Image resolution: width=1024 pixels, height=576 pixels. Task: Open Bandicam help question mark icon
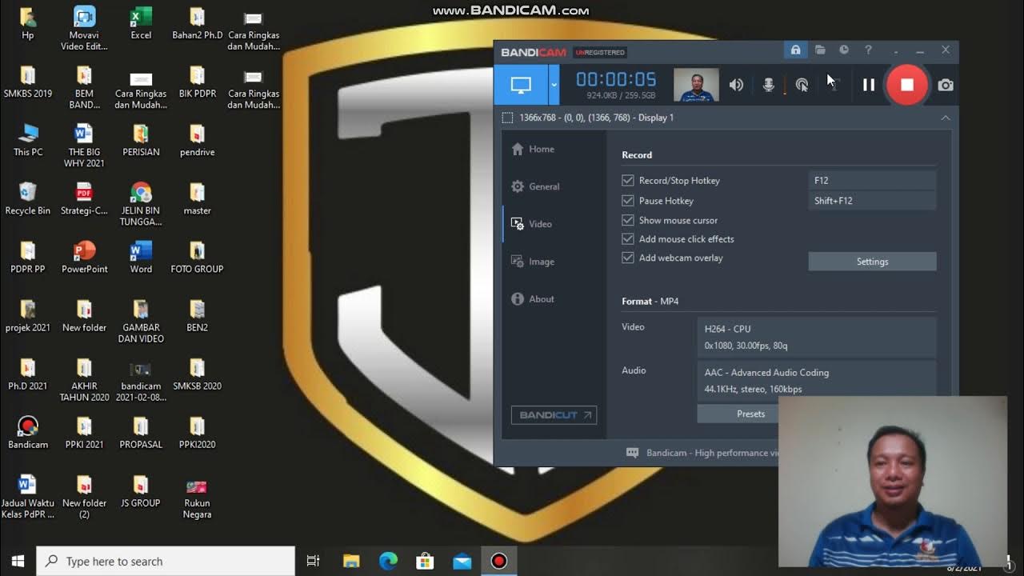coord(868,50)
